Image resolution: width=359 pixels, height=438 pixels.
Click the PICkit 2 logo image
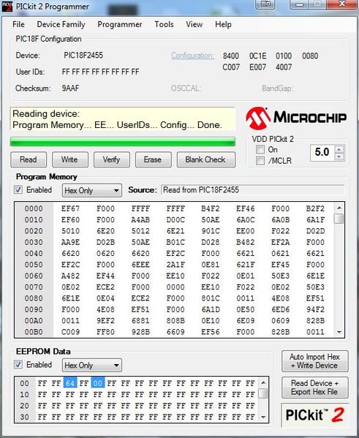[x=315, y=415]
